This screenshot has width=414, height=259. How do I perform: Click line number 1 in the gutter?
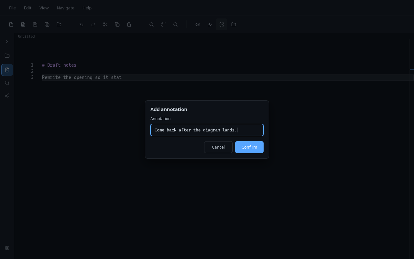pyautogui.click(x=32, y=65)
